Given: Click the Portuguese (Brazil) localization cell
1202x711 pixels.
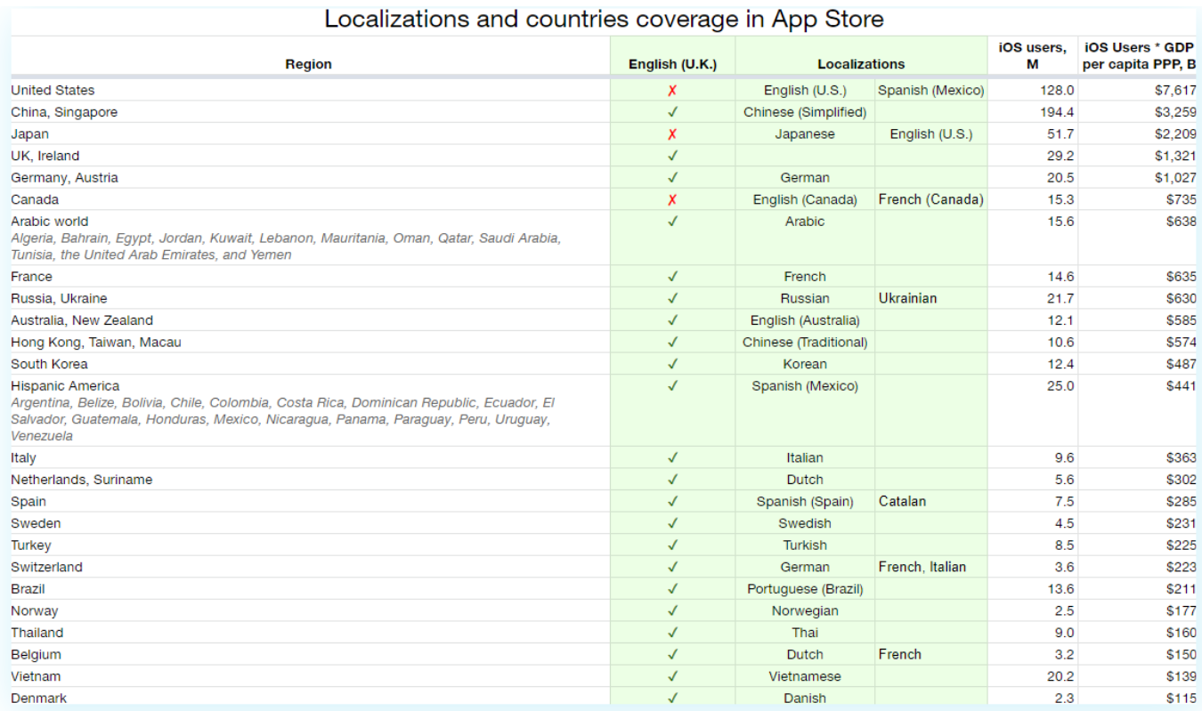Looking at the screenshot, I should (804, 589).
